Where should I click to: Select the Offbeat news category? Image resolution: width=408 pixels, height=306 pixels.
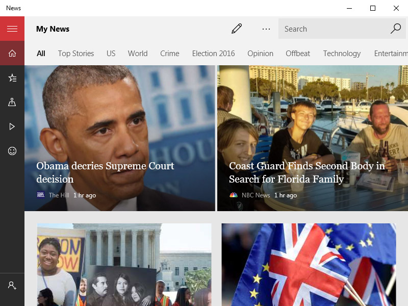point(298,53)
